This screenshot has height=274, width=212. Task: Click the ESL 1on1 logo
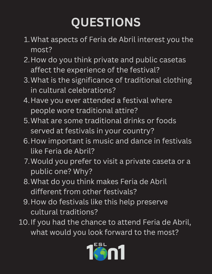click(105, 252)
